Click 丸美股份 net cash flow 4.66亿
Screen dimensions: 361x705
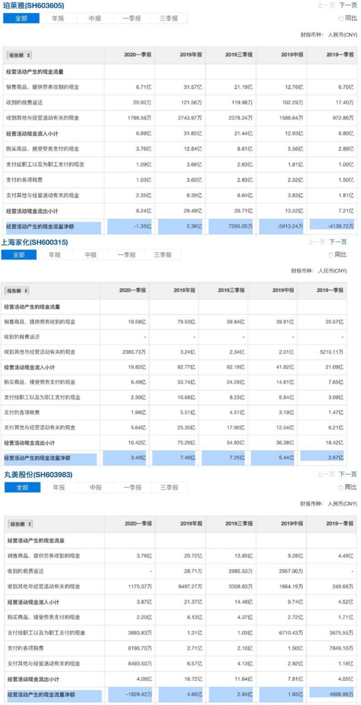(194, 695)
